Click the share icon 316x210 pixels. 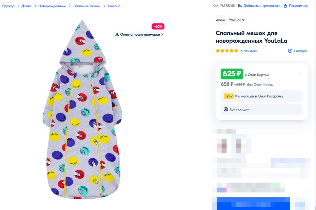(285, 6)
